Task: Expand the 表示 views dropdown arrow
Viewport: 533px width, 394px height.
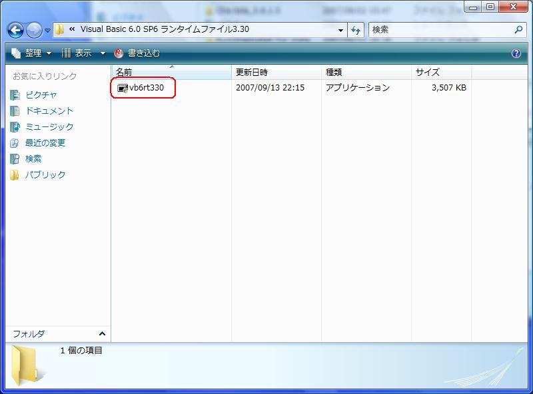Action: [103, 53]
